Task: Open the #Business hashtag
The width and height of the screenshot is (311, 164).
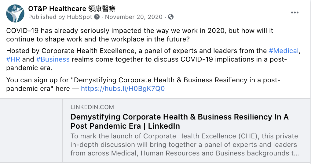Action: (x=53, y=59)
